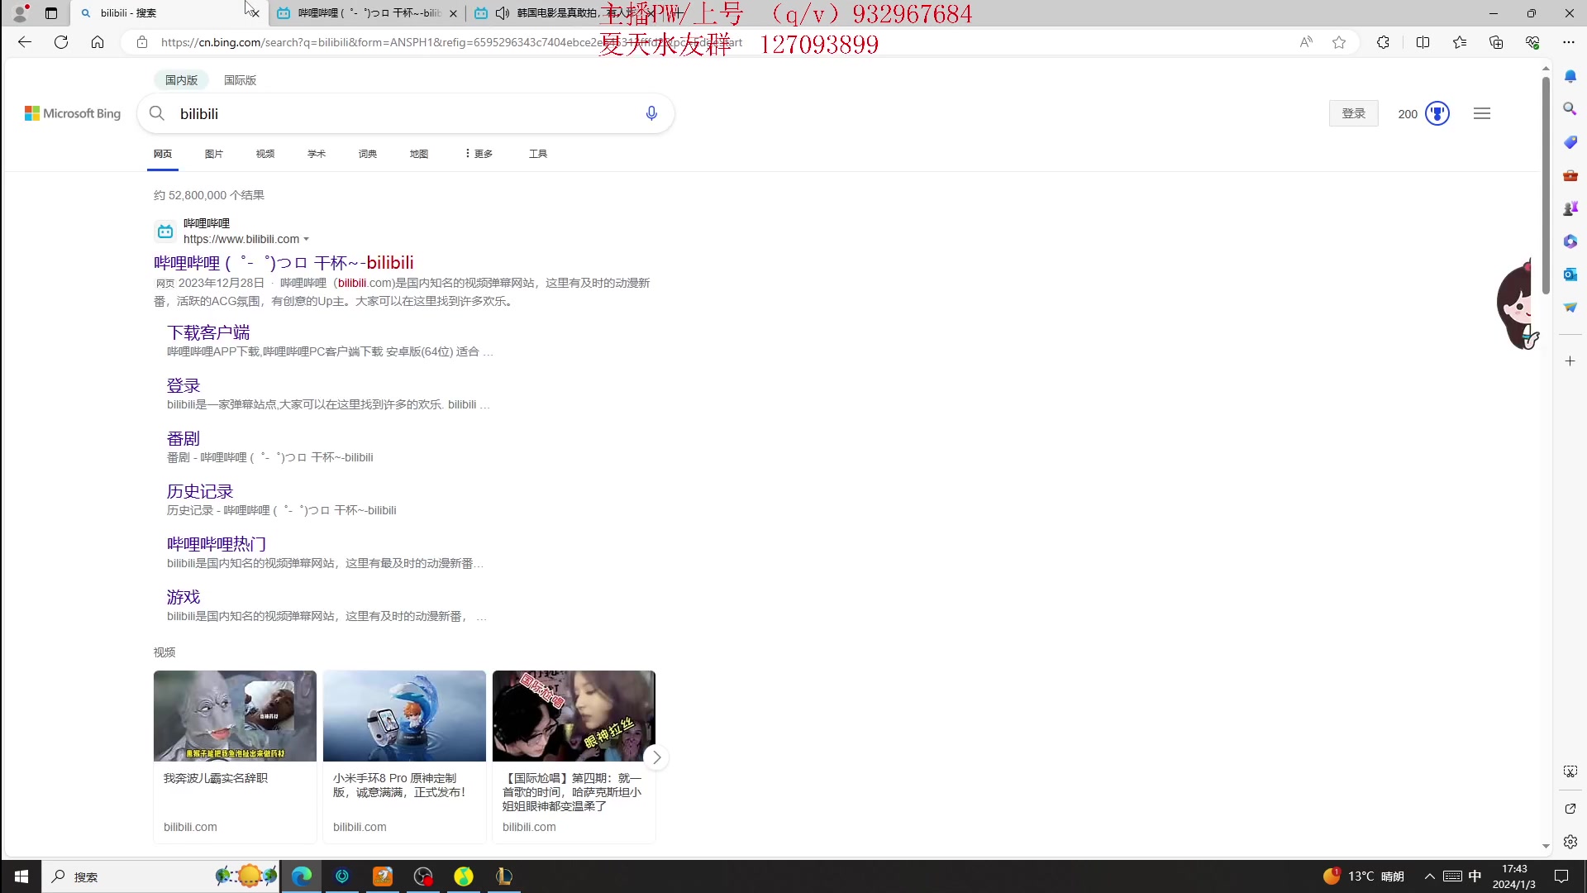Image resolution: width=1587 pixels, height=893 pixels.
Task: Show next videos with carousel arrow
Action: 656,757
